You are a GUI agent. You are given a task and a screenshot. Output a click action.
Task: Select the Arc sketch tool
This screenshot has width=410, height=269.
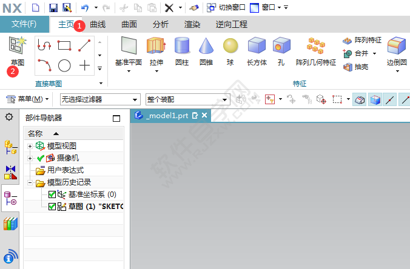click(x=44, y=65)
